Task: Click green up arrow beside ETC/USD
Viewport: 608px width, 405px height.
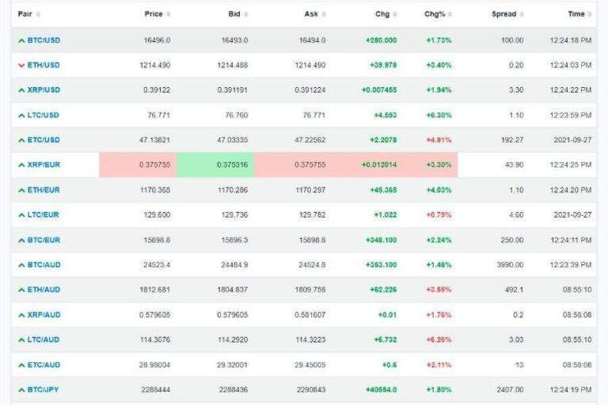Action: click(x=21, y=140)
